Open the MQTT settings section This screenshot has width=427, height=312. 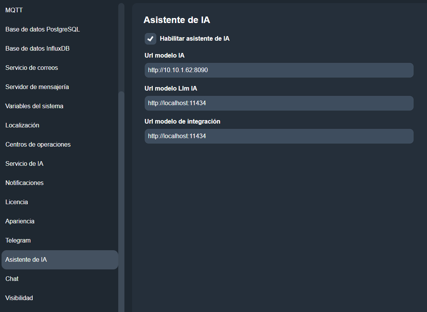(14, 10)
